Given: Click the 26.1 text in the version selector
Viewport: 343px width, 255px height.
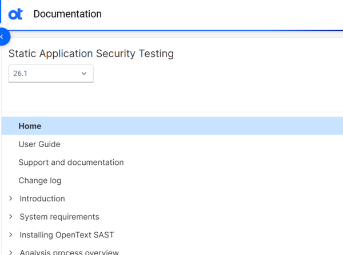Looking at the screenshot, I should [x=21, y=74].
